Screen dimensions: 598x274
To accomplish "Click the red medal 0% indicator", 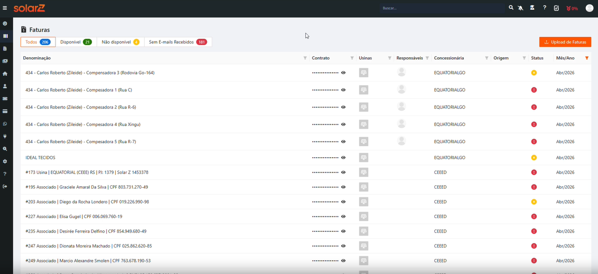I will click(x=572, y=8).
